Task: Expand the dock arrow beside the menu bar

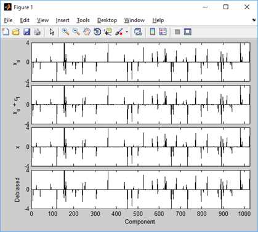Action: coord(254,20)
